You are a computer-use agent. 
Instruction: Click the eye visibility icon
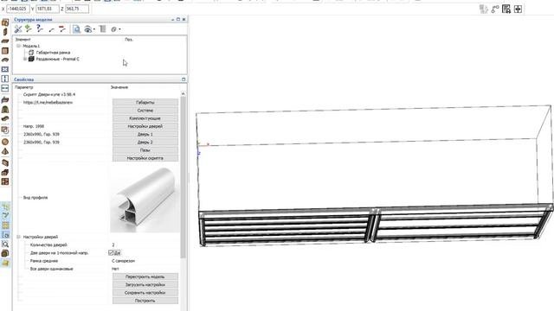coord(87,29)
